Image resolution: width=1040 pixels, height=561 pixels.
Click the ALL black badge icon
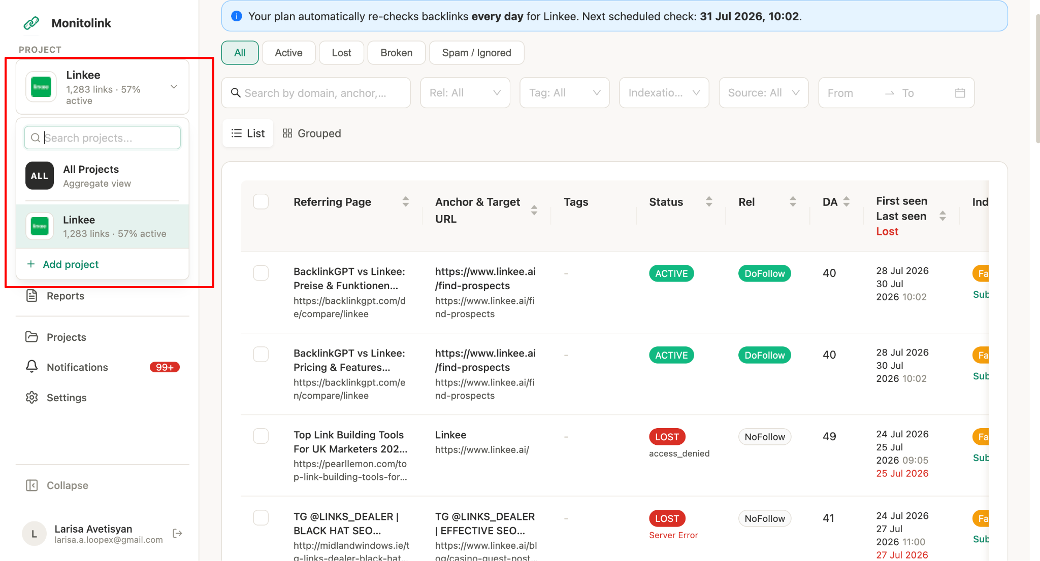click(x=40, y=176)
